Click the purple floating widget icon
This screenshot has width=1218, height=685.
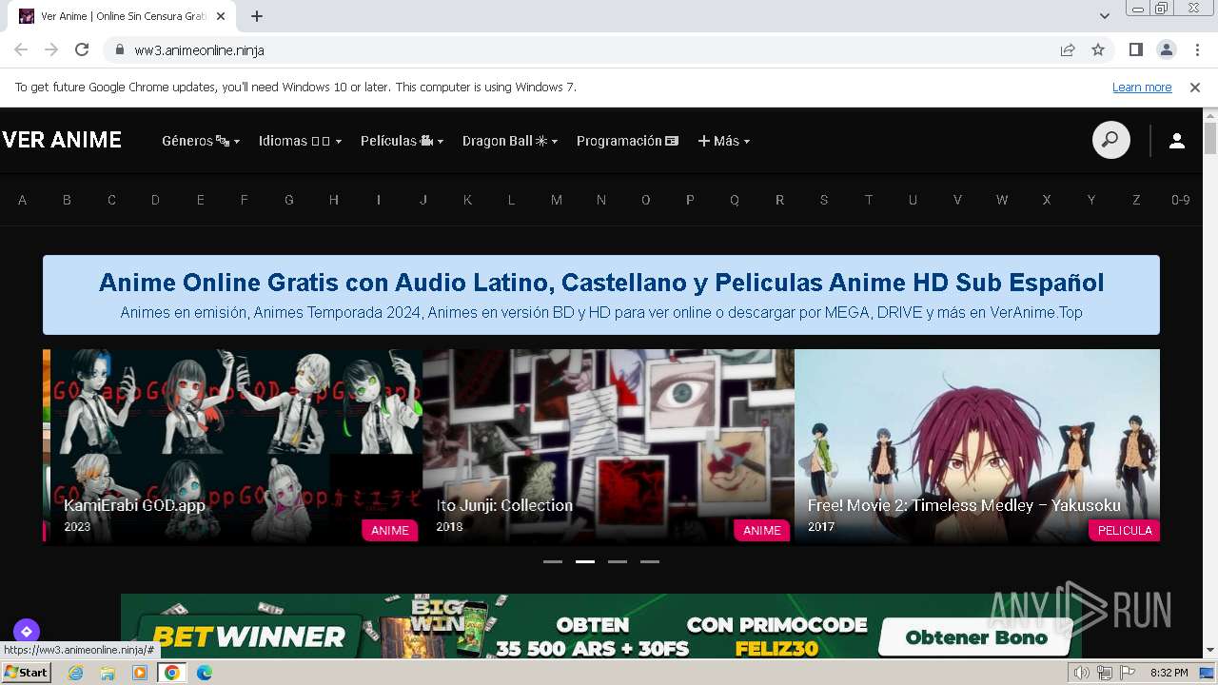[26, 631]
